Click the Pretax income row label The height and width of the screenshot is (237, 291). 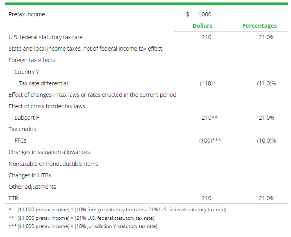tap(27, 14)
